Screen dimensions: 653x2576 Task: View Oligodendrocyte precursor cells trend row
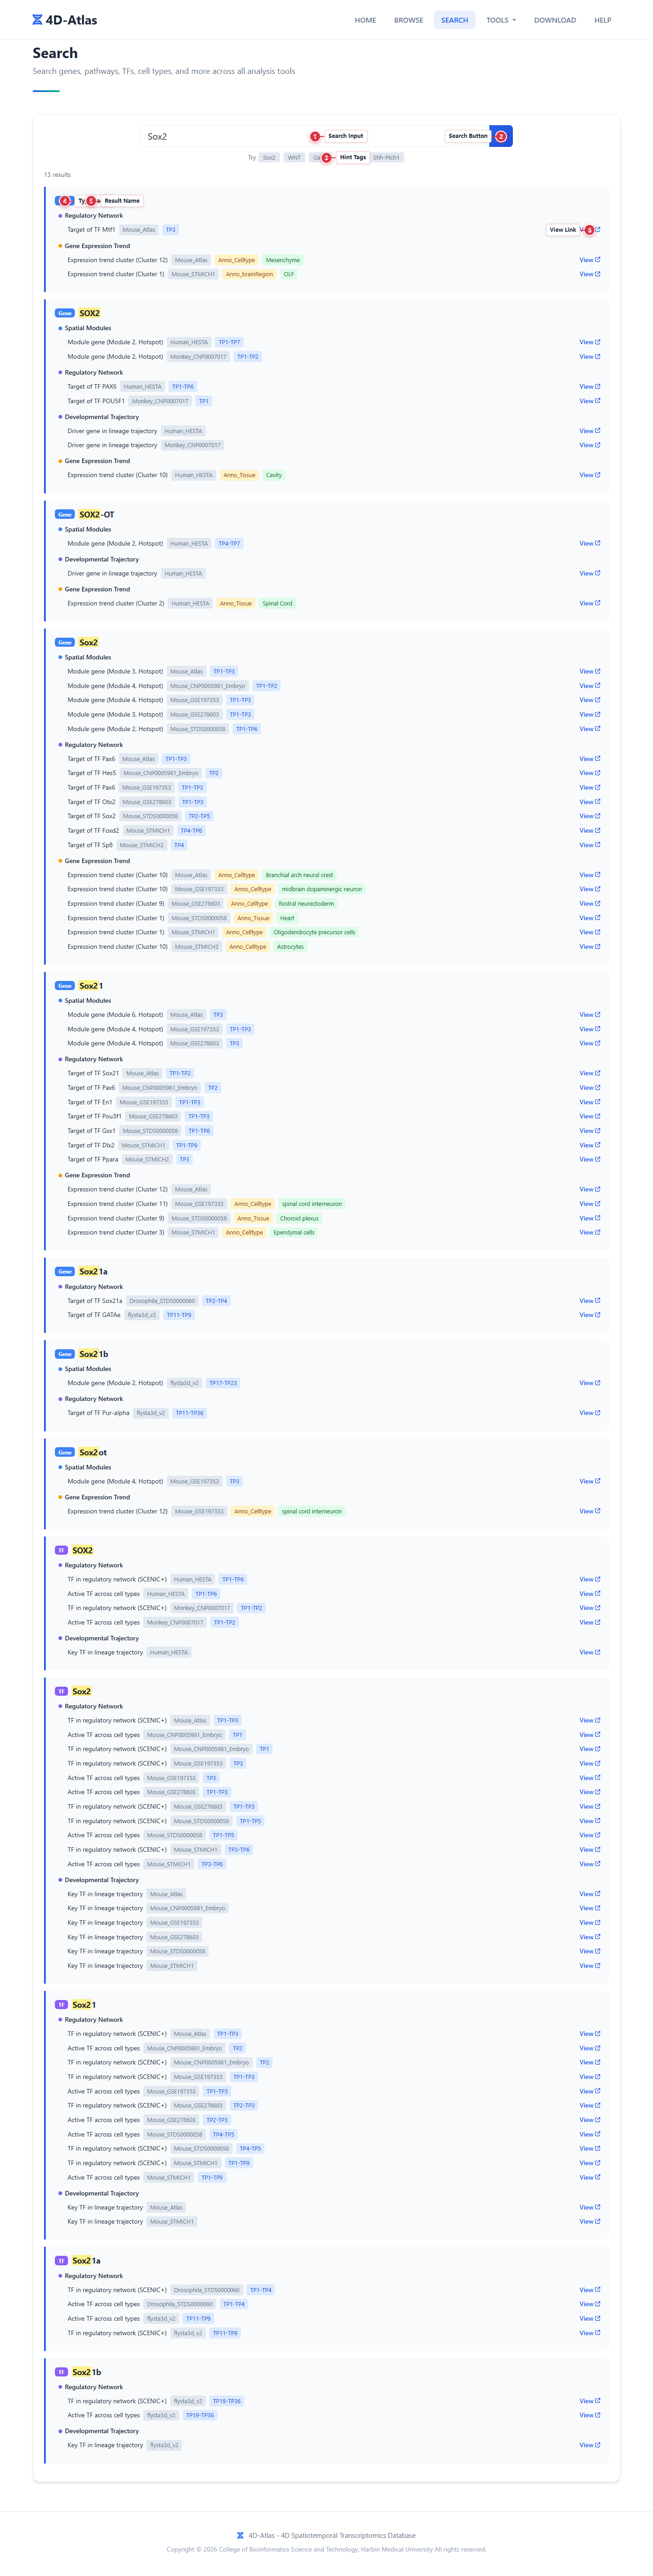(589, 932)
